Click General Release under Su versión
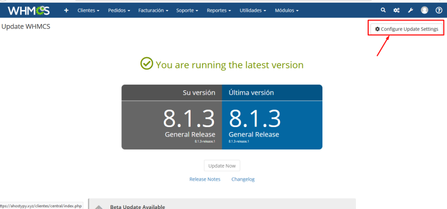The height and width of the screenshot is (209, 447). point(190,134)
